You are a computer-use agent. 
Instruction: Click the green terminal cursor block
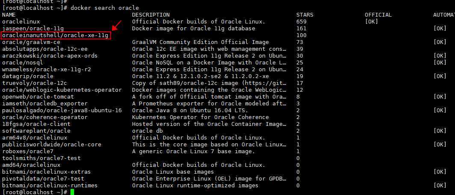coord(72,192)
